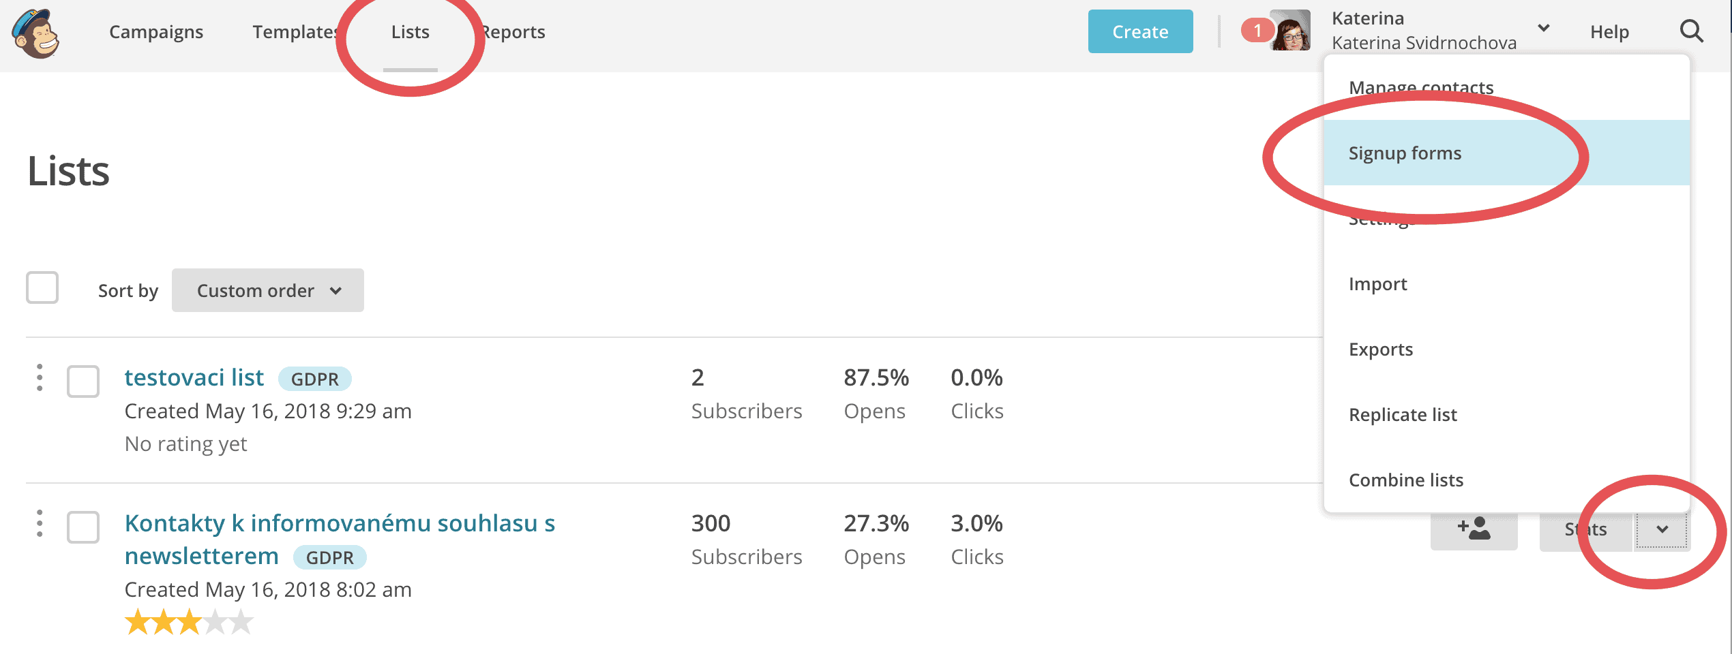
Task: Open search with the magnifier icon
Action: pos(1691,31)
